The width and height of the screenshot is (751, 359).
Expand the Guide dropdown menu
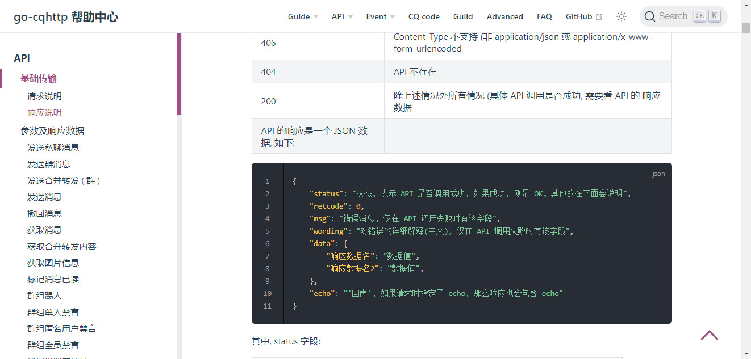coord(303,16)
